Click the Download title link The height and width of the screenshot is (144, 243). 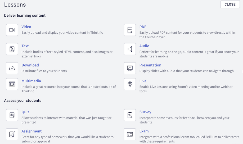pyautogui.click(x=30, y=65)
